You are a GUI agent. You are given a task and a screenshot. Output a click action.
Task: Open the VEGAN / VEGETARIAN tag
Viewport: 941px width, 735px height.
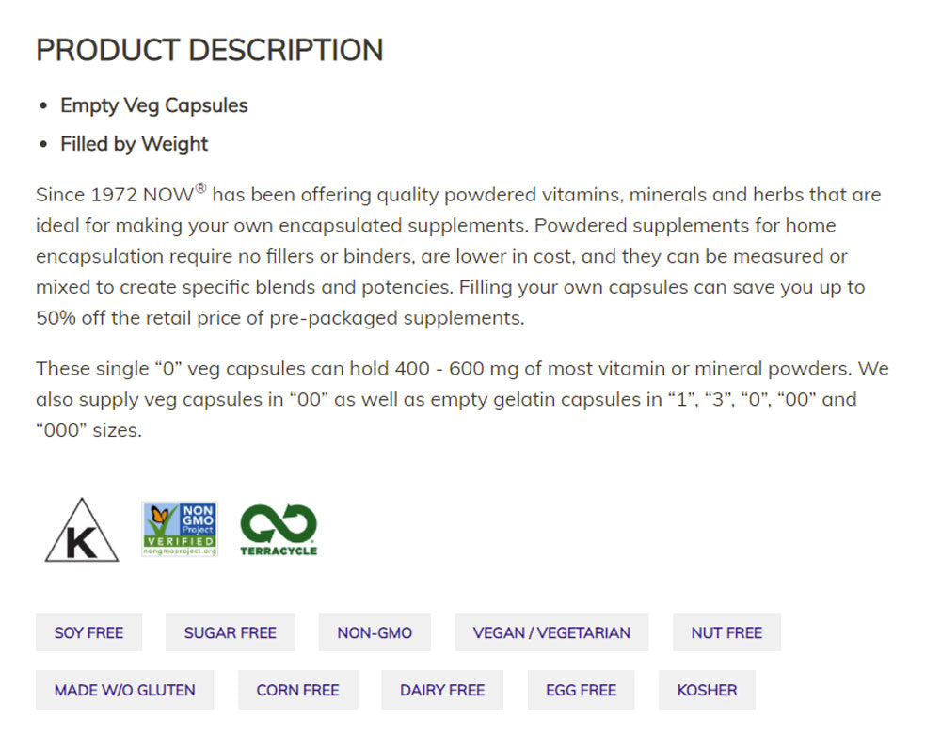coord(551,632)
